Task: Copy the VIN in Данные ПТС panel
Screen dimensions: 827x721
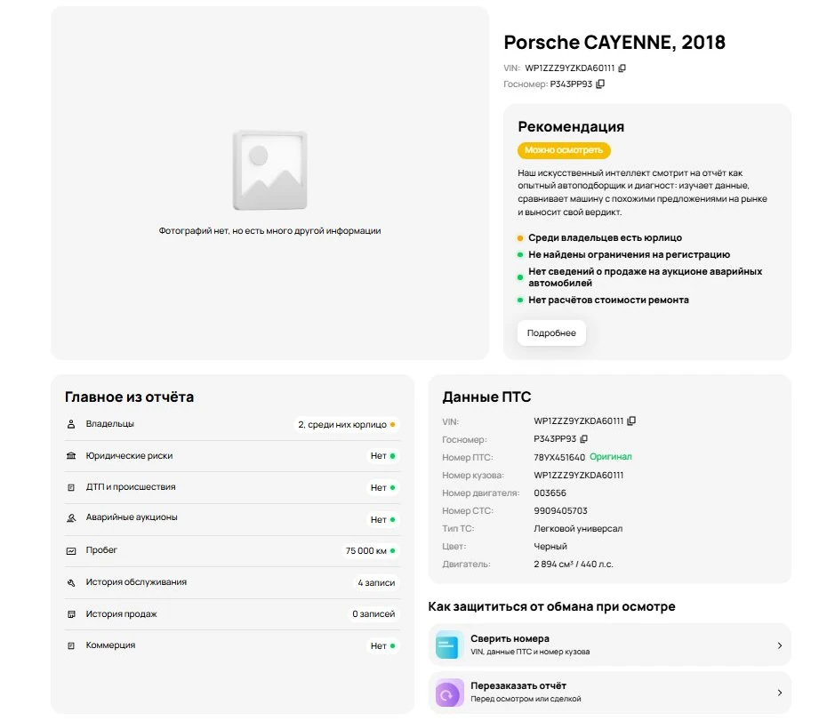Action: tap(632, 421)
